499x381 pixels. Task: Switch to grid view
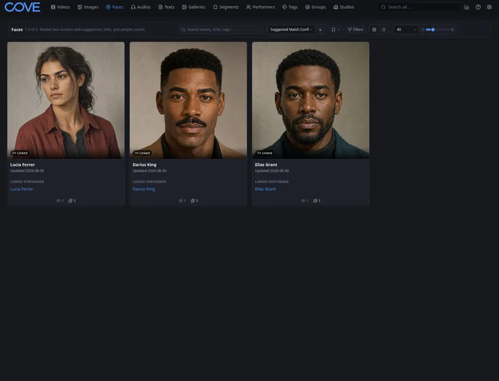click(375, 29)
